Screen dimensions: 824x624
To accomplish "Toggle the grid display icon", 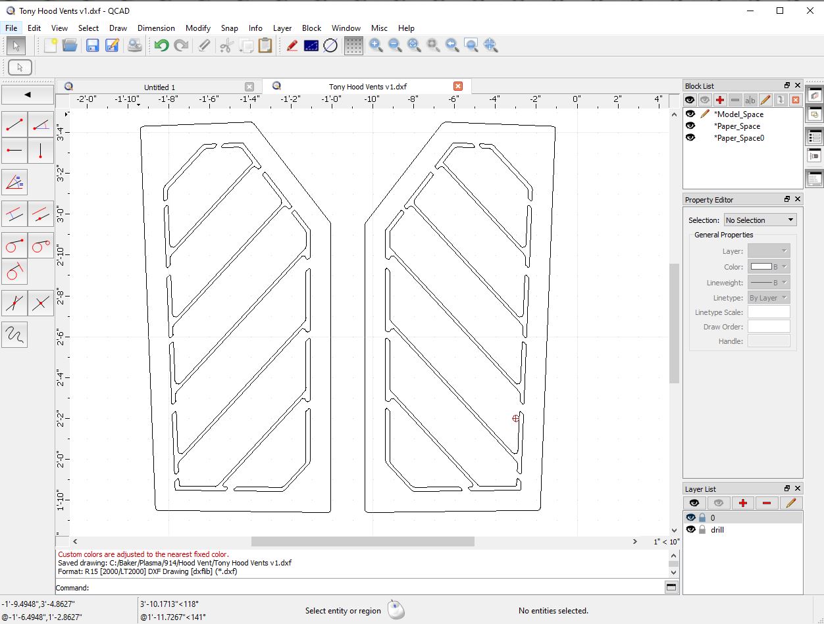I will 353,45.
